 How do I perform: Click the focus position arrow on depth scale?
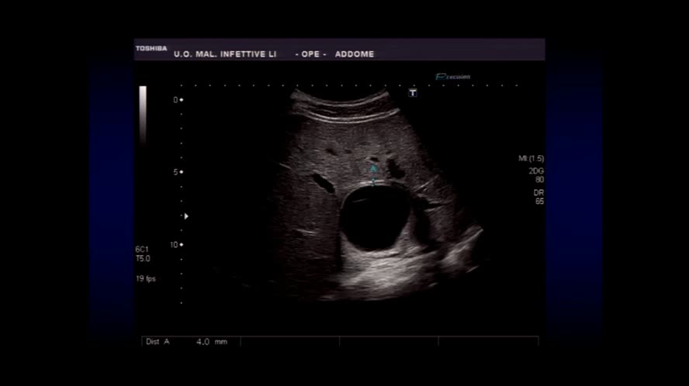pyautogui.click(x=186, y=216)
